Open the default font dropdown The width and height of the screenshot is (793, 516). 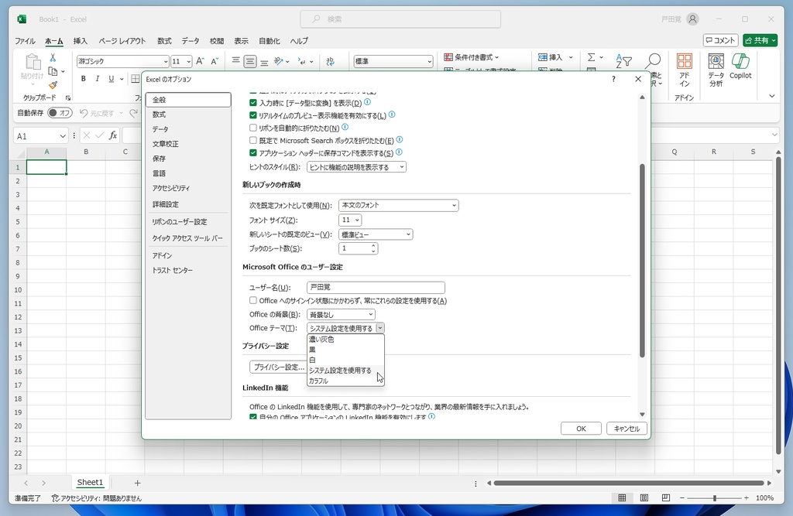click(399, 205)
